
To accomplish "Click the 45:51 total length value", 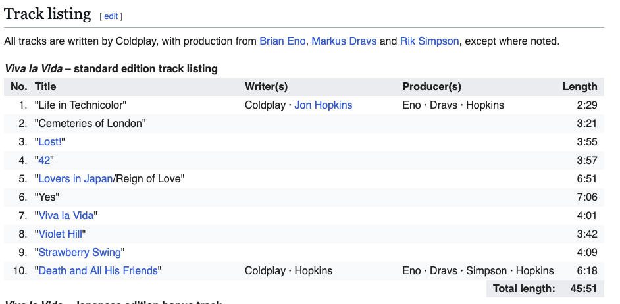I will (584, 289).
